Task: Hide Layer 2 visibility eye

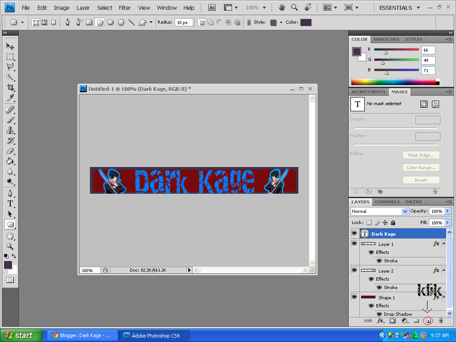Action: [354, 270]
